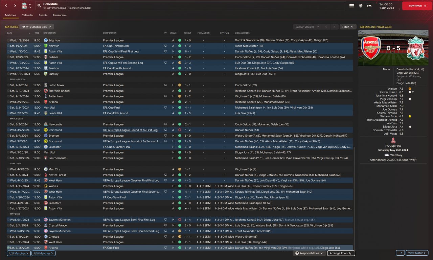
Task: Click the Bayern München badge on 5/1/2024
Action: point(46,220)
